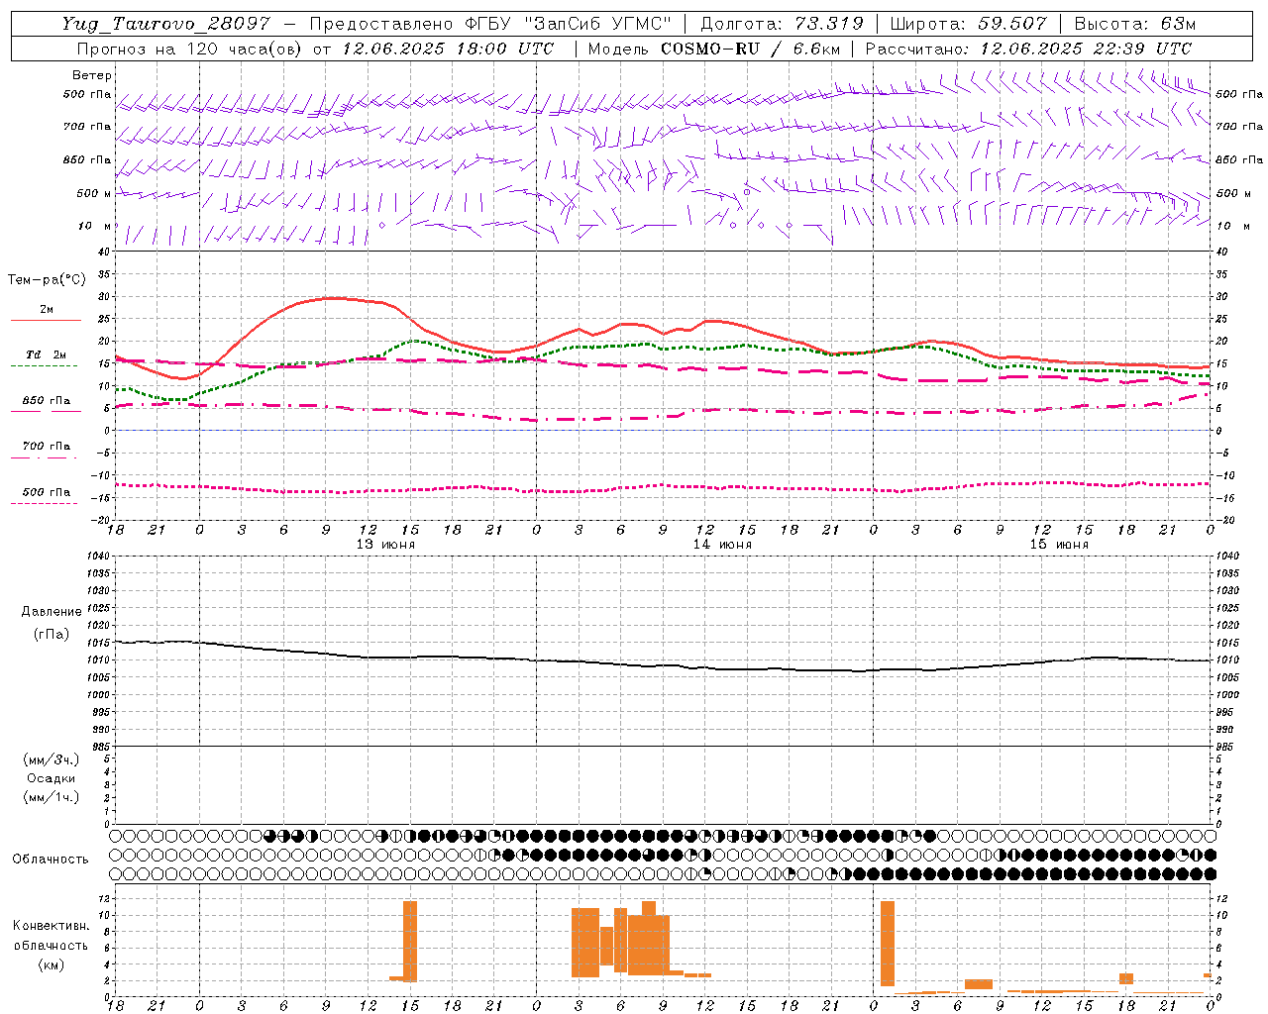
Task: Click the model label 'COSMO-RU / 6.6км'
Action: pos(751,49)
